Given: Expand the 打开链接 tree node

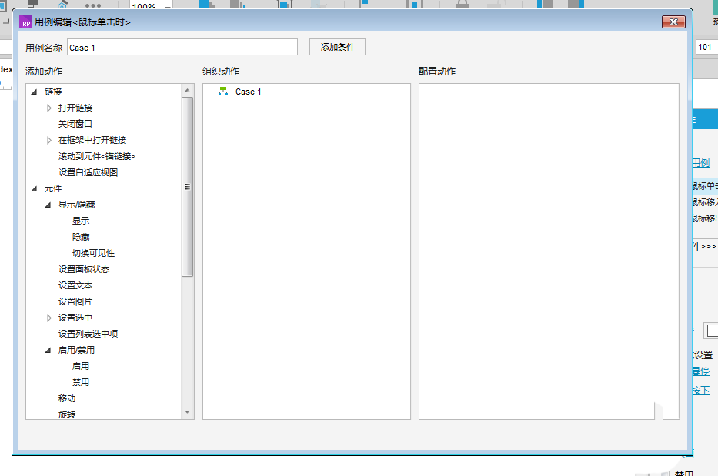Looking at the screenshot, I should [48, 108].
